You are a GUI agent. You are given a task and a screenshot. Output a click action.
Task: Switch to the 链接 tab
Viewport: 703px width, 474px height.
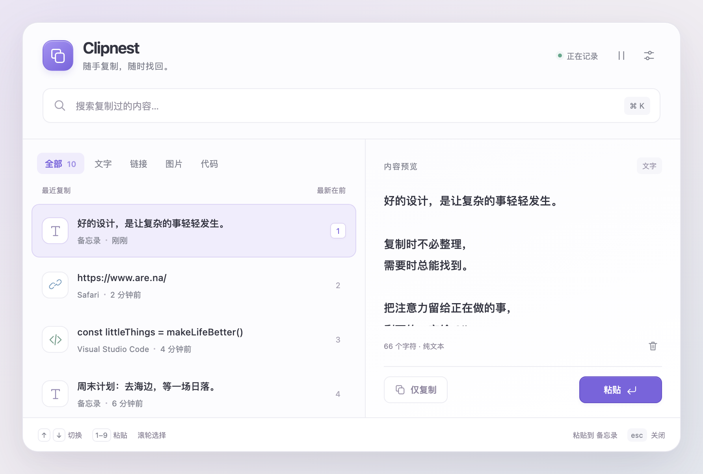(x=139, y=164)
